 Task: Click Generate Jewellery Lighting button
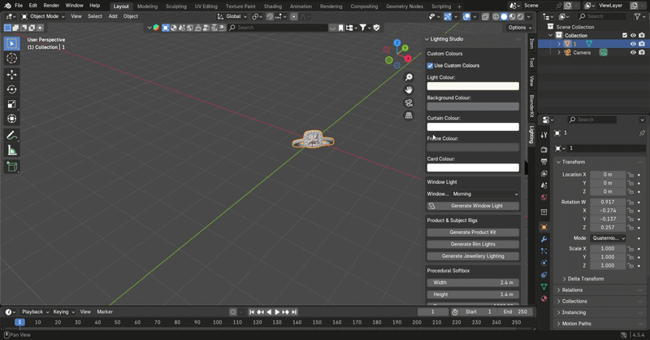[473, 256]
